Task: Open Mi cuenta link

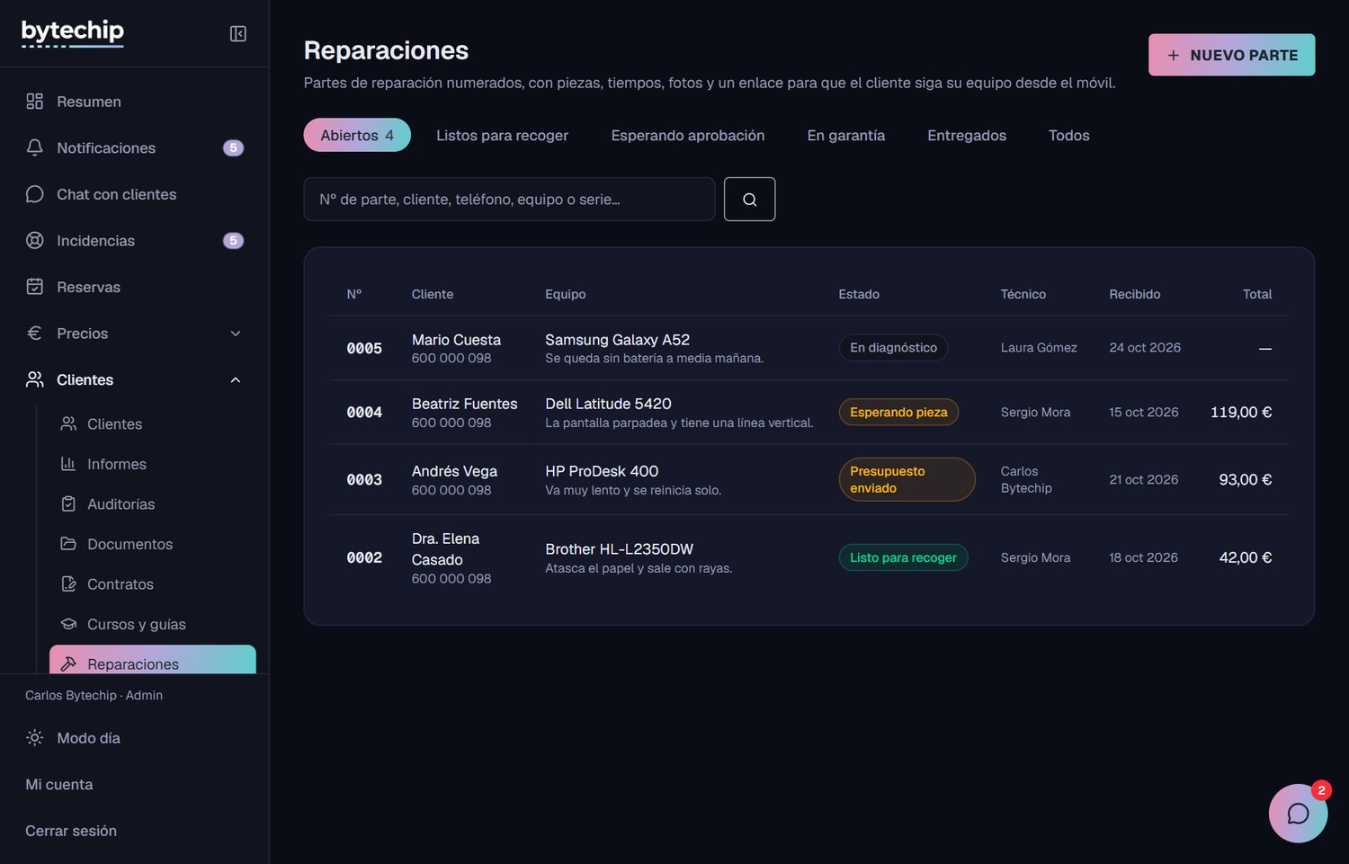Action: (x=59, y=784)
